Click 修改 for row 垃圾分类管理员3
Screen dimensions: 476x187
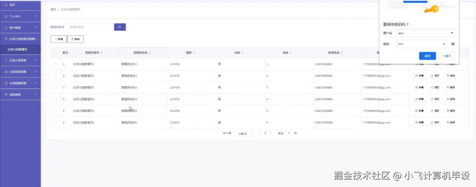click(x=435, y=87)
